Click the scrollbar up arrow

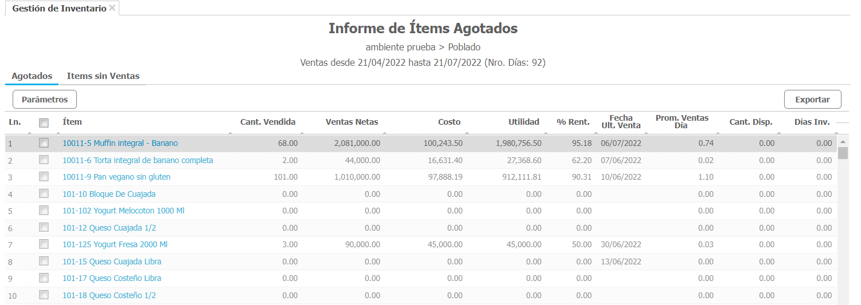[843, 141]
